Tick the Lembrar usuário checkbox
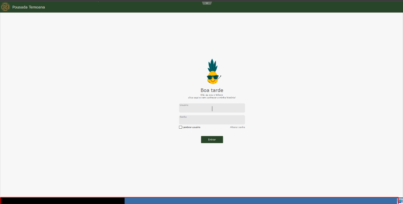The image size is (403, 204). point(180,127)
